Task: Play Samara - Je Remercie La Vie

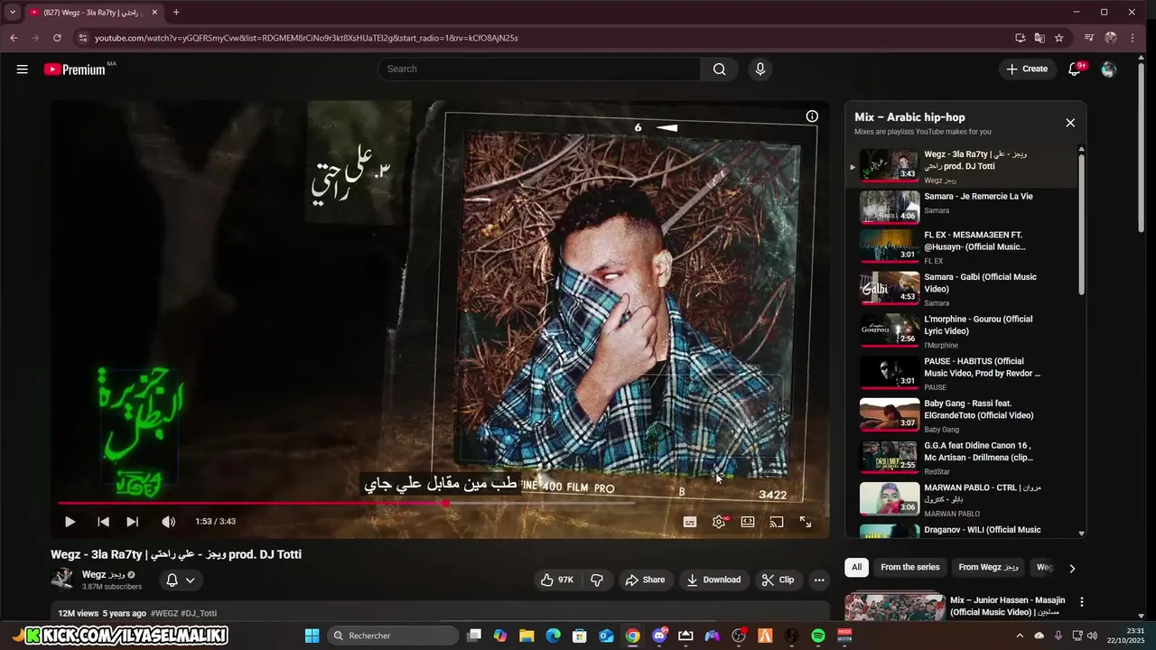Action: coord(963,206)
